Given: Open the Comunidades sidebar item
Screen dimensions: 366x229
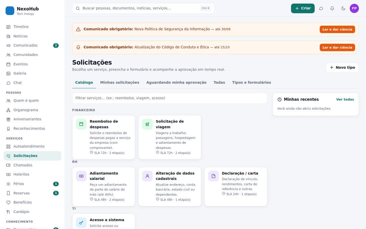Looking at the screenshot, I should click(x=32, y=55).
